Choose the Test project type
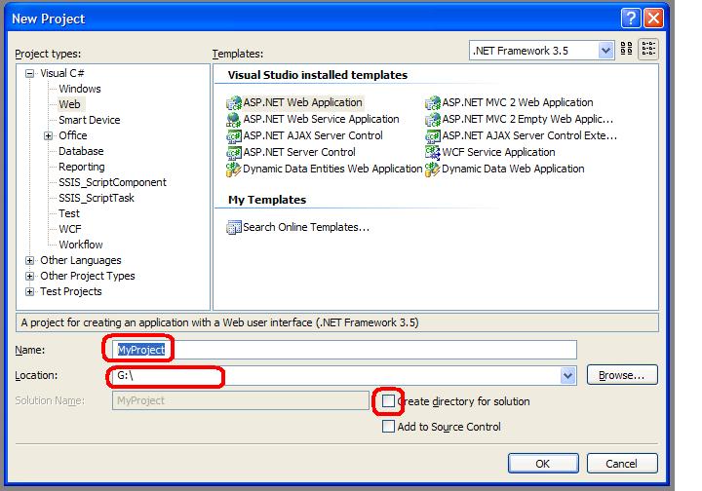Viewport: 702px width, 491px height. pos(69,213)
